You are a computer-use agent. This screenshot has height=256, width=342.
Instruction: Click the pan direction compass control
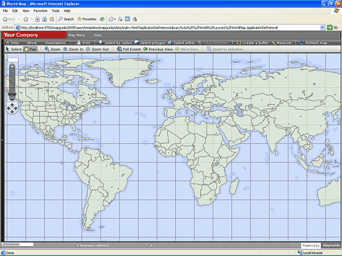point(12,108)
